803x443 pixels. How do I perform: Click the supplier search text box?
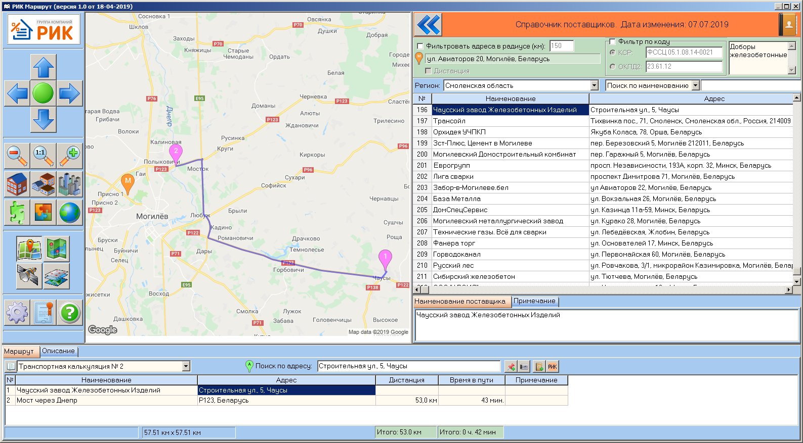coord(751,85)
